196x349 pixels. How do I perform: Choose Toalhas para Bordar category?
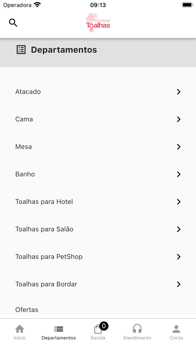[46, 284]
